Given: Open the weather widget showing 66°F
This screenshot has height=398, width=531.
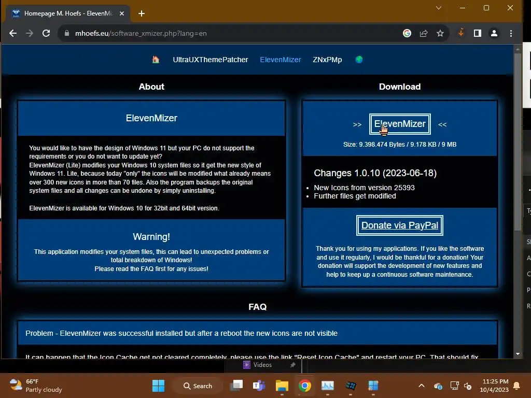Looking at the screenshot, I should [x=36, y=386].
